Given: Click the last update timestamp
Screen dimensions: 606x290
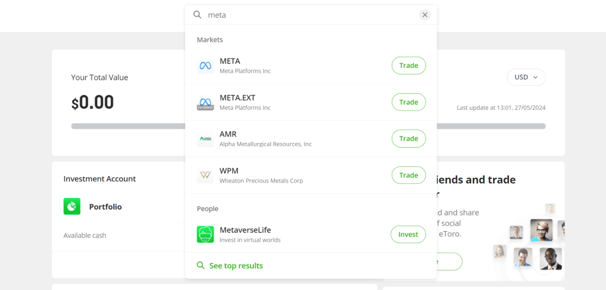Looking at the screenshot, I should click(501, 108).
